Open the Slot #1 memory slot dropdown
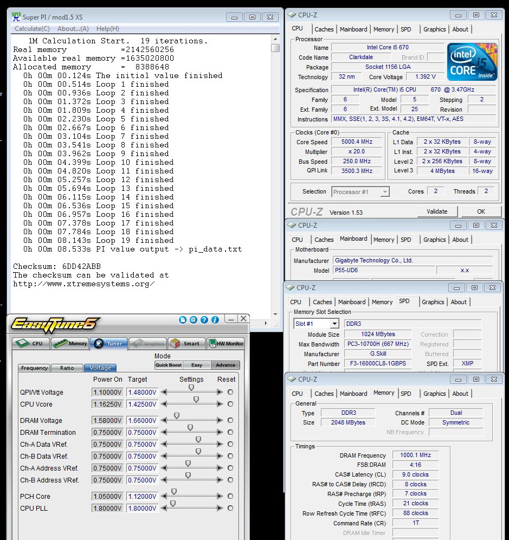Image resolution: width=509 pixels, height=540 pixels. click(x=334, y=324)
